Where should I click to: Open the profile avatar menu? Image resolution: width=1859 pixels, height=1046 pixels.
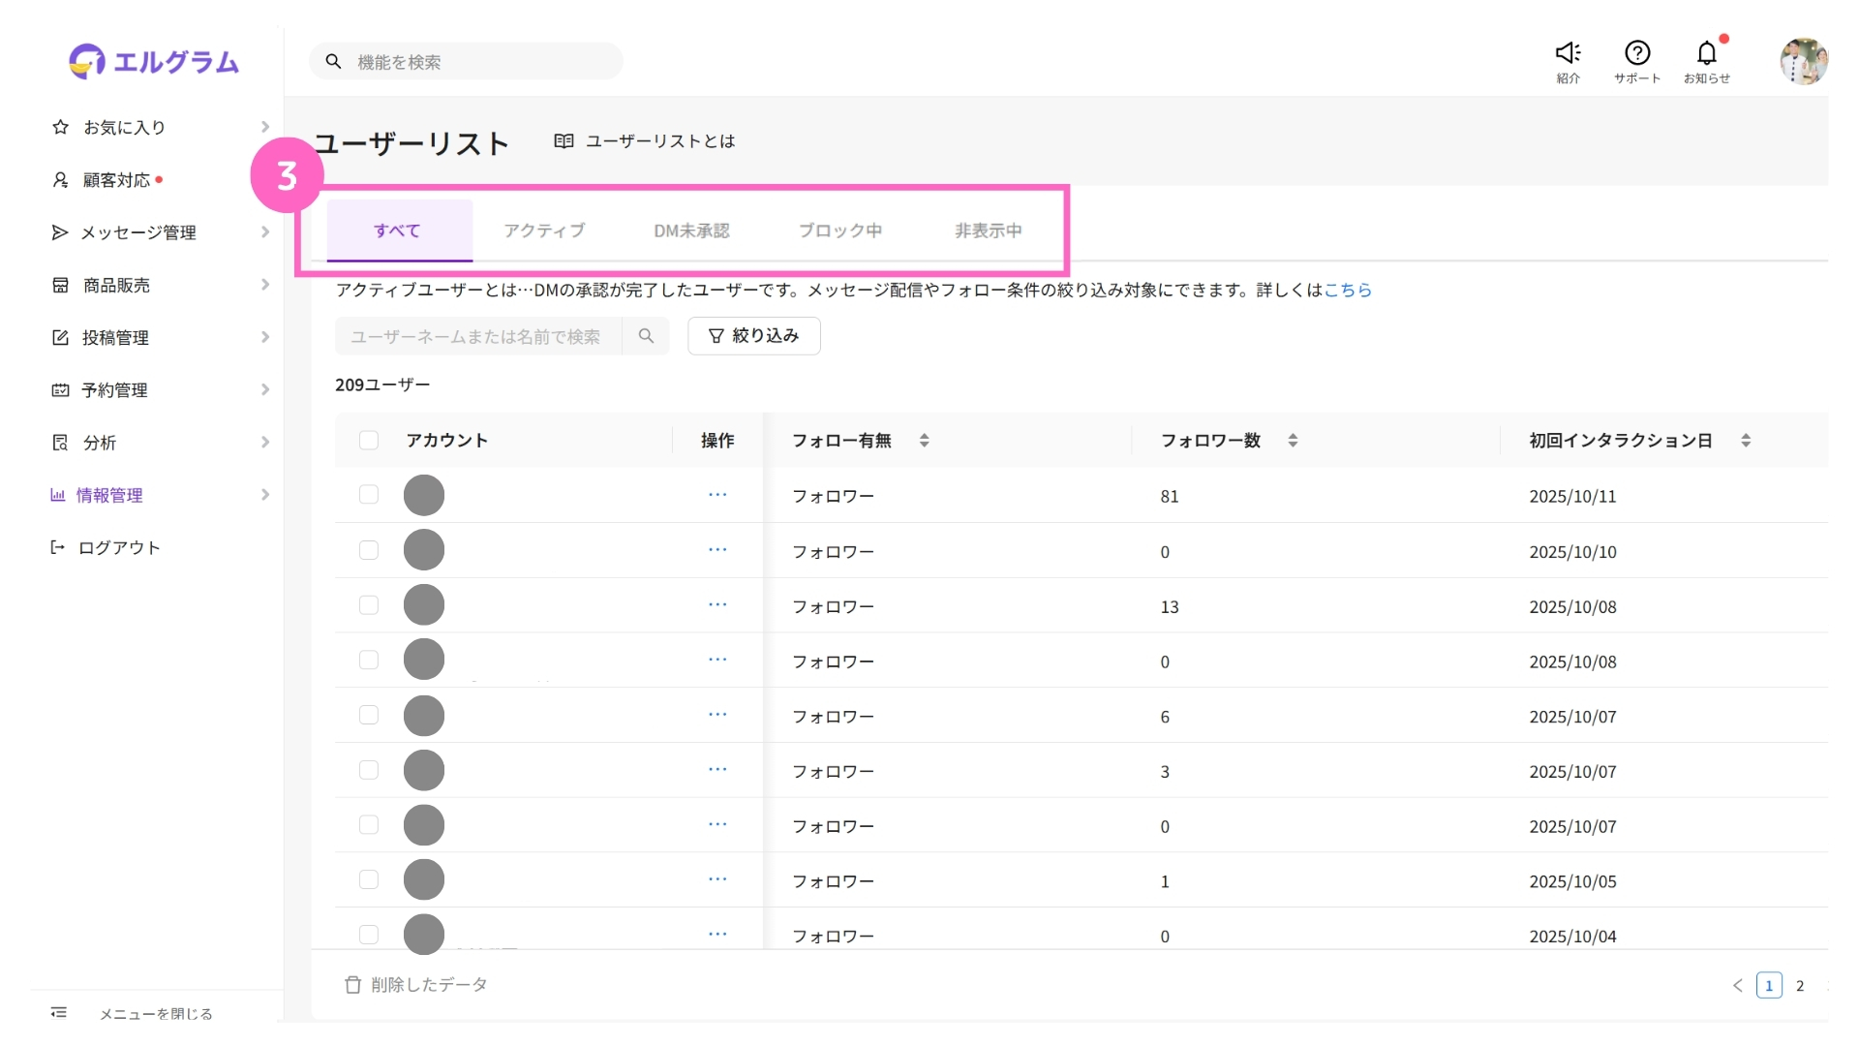(x=1803, y=61)
